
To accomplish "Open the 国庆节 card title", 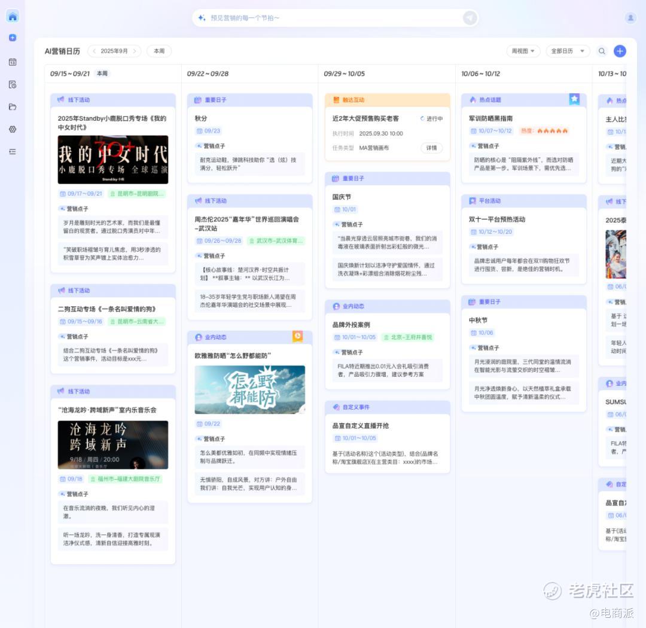I will pos(342,197).
